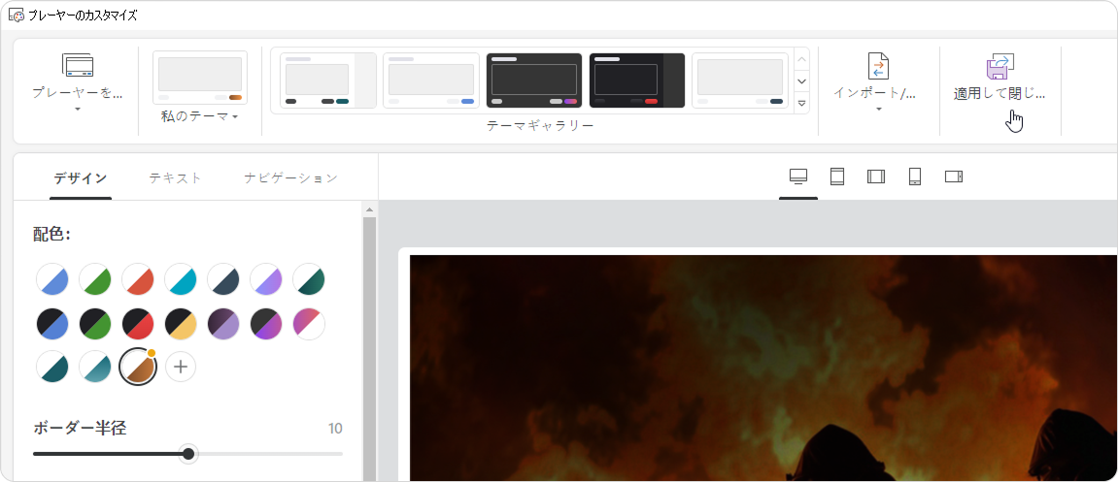Choose the light theme with blue button
The width and height of the screenshot is (1118, 482).
pos(430,80)
